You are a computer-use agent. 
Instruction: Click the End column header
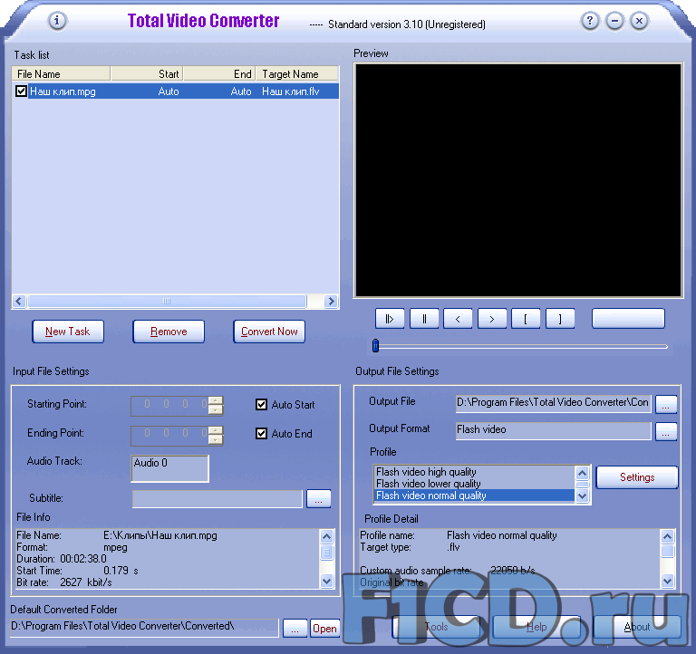tap(219, 73)
